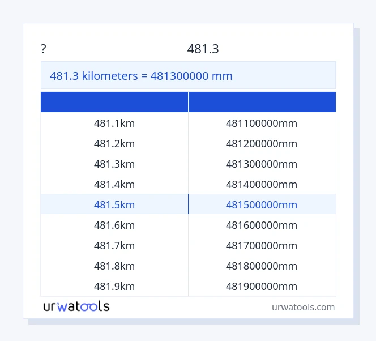This screenshot has width=376, height=341.
Task: Click the left blue table header cell
Action: (114, 102)
